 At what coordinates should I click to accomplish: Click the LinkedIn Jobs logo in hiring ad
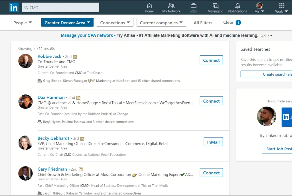(x=287, y=117)
